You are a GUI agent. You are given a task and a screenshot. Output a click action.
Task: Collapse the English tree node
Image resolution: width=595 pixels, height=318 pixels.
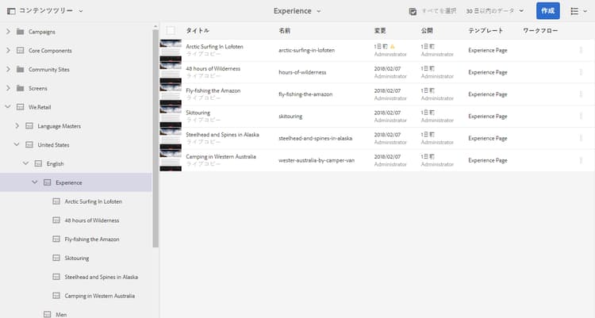tap(26, 163)
